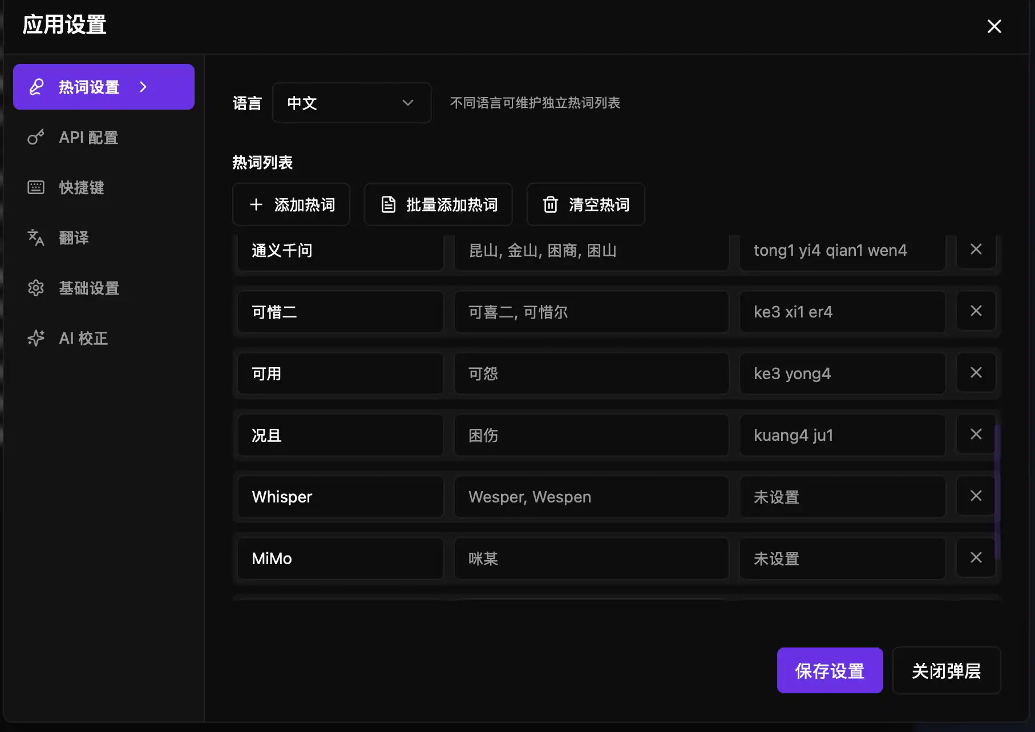Click the sparkle icon for AI 校正
Viewport: 1035px width, 732px height.
(36, 338)
